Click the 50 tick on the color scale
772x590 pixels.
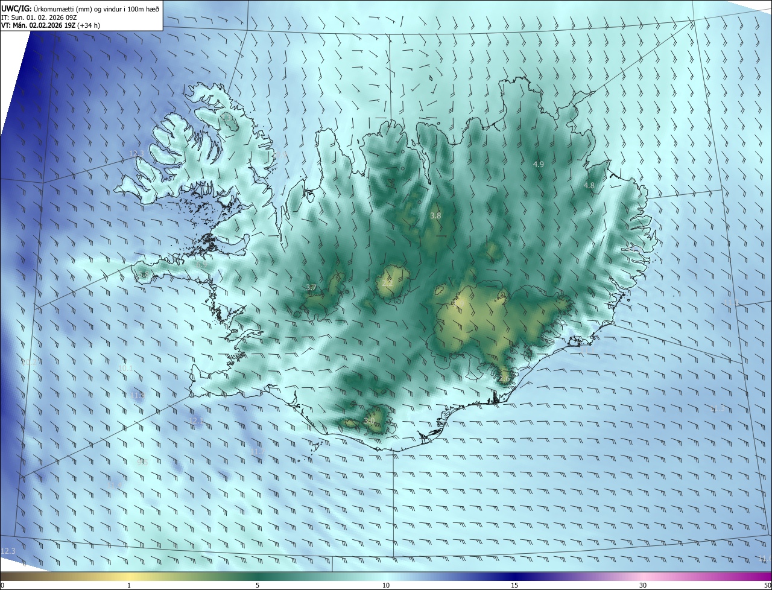[x=767, y=585]
